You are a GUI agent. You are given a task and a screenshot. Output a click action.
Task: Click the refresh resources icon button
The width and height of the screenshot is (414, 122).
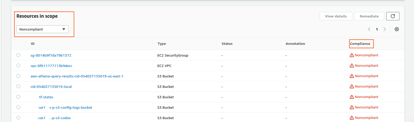click(x=393, y=16)
